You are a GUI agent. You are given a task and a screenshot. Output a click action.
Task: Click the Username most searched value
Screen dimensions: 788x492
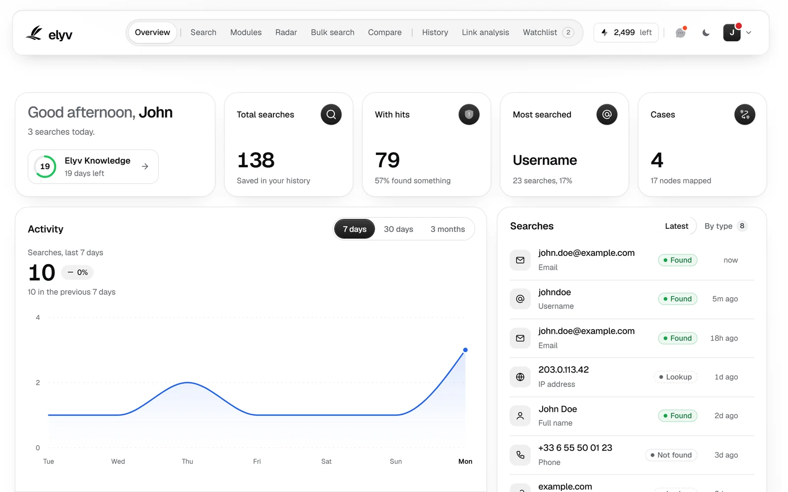pyautogui.click(x=545, y=160)
